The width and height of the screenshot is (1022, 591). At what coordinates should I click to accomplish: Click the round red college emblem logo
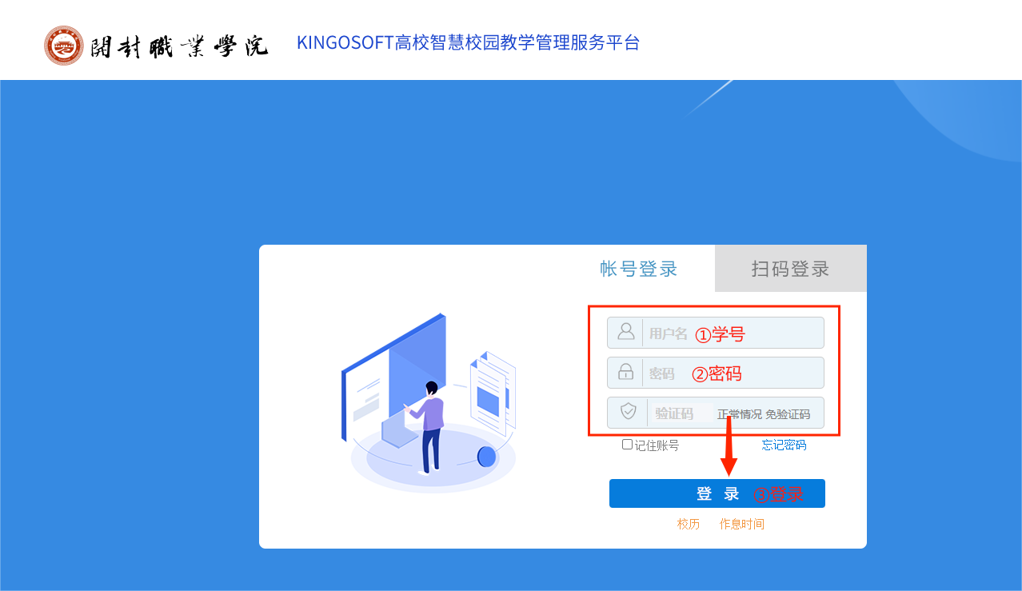(64, 45)
